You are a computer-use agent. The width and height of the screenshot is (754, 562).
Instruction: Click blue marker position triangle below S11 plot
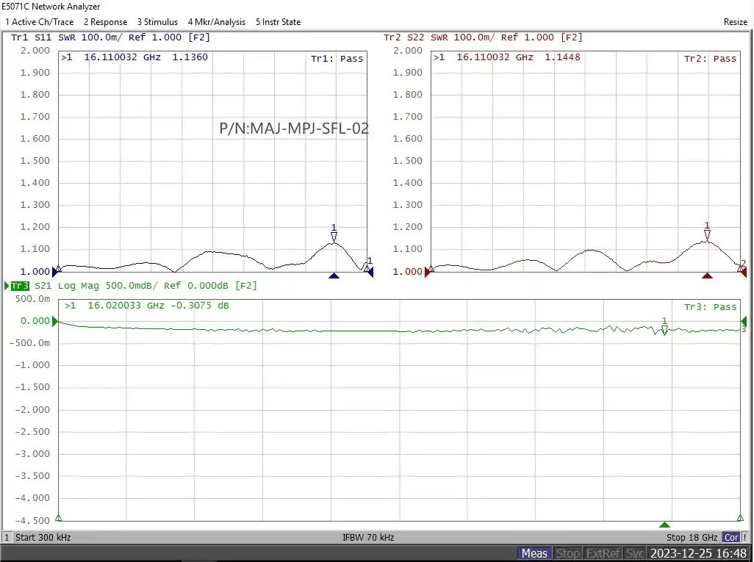pyautogui.click(x=334, y=275)
